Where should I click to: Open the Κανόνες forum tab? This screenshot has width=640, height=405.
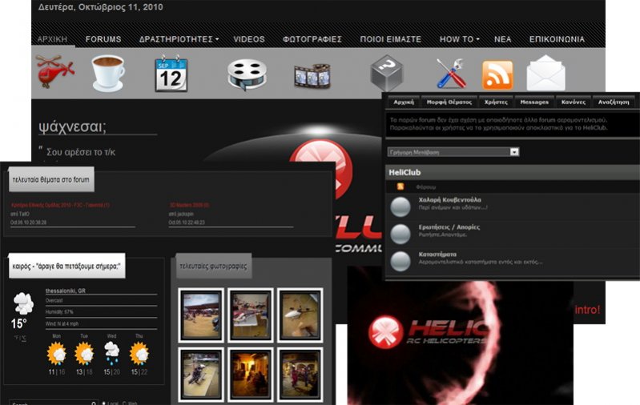point(573,102)
